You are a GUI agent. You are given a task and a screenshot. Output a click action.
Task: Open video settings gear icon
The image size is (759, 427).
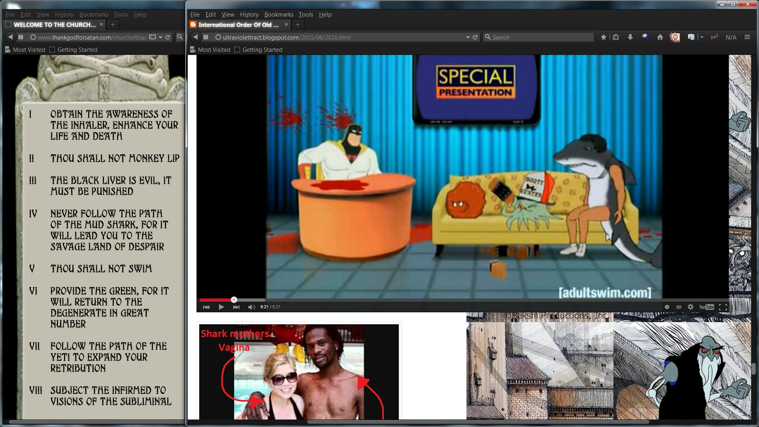(x=691, y=307)
